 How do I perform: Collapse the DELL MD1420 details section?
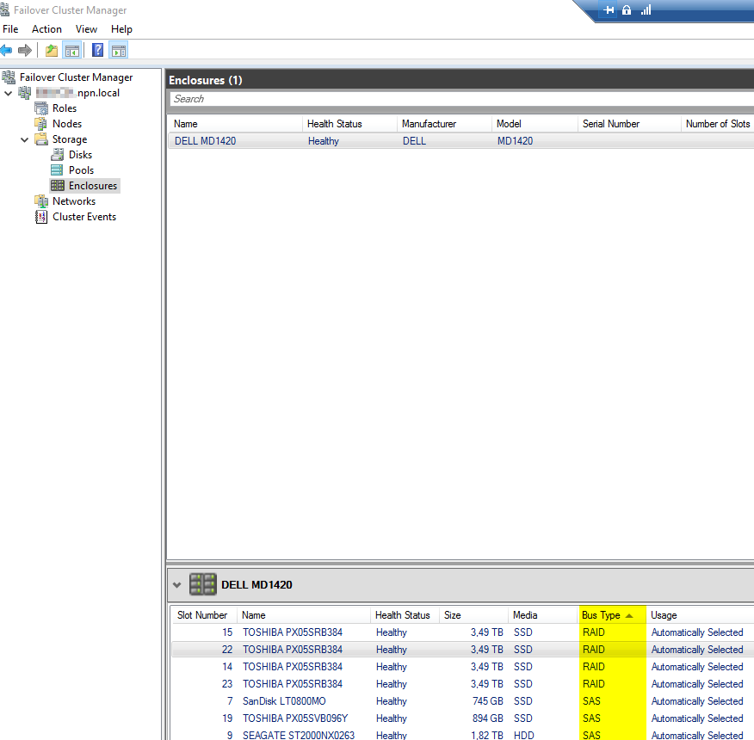click(x=177, y=585)
